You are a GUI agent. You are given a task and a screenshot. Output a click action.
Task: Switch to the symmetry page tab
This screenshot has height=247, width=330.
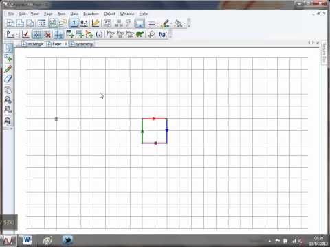(82, 44)
